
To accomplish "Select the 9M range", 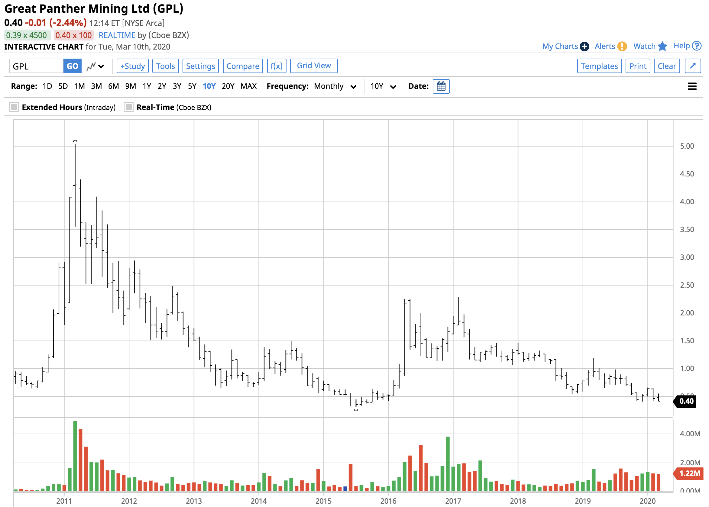I will 131,86.
